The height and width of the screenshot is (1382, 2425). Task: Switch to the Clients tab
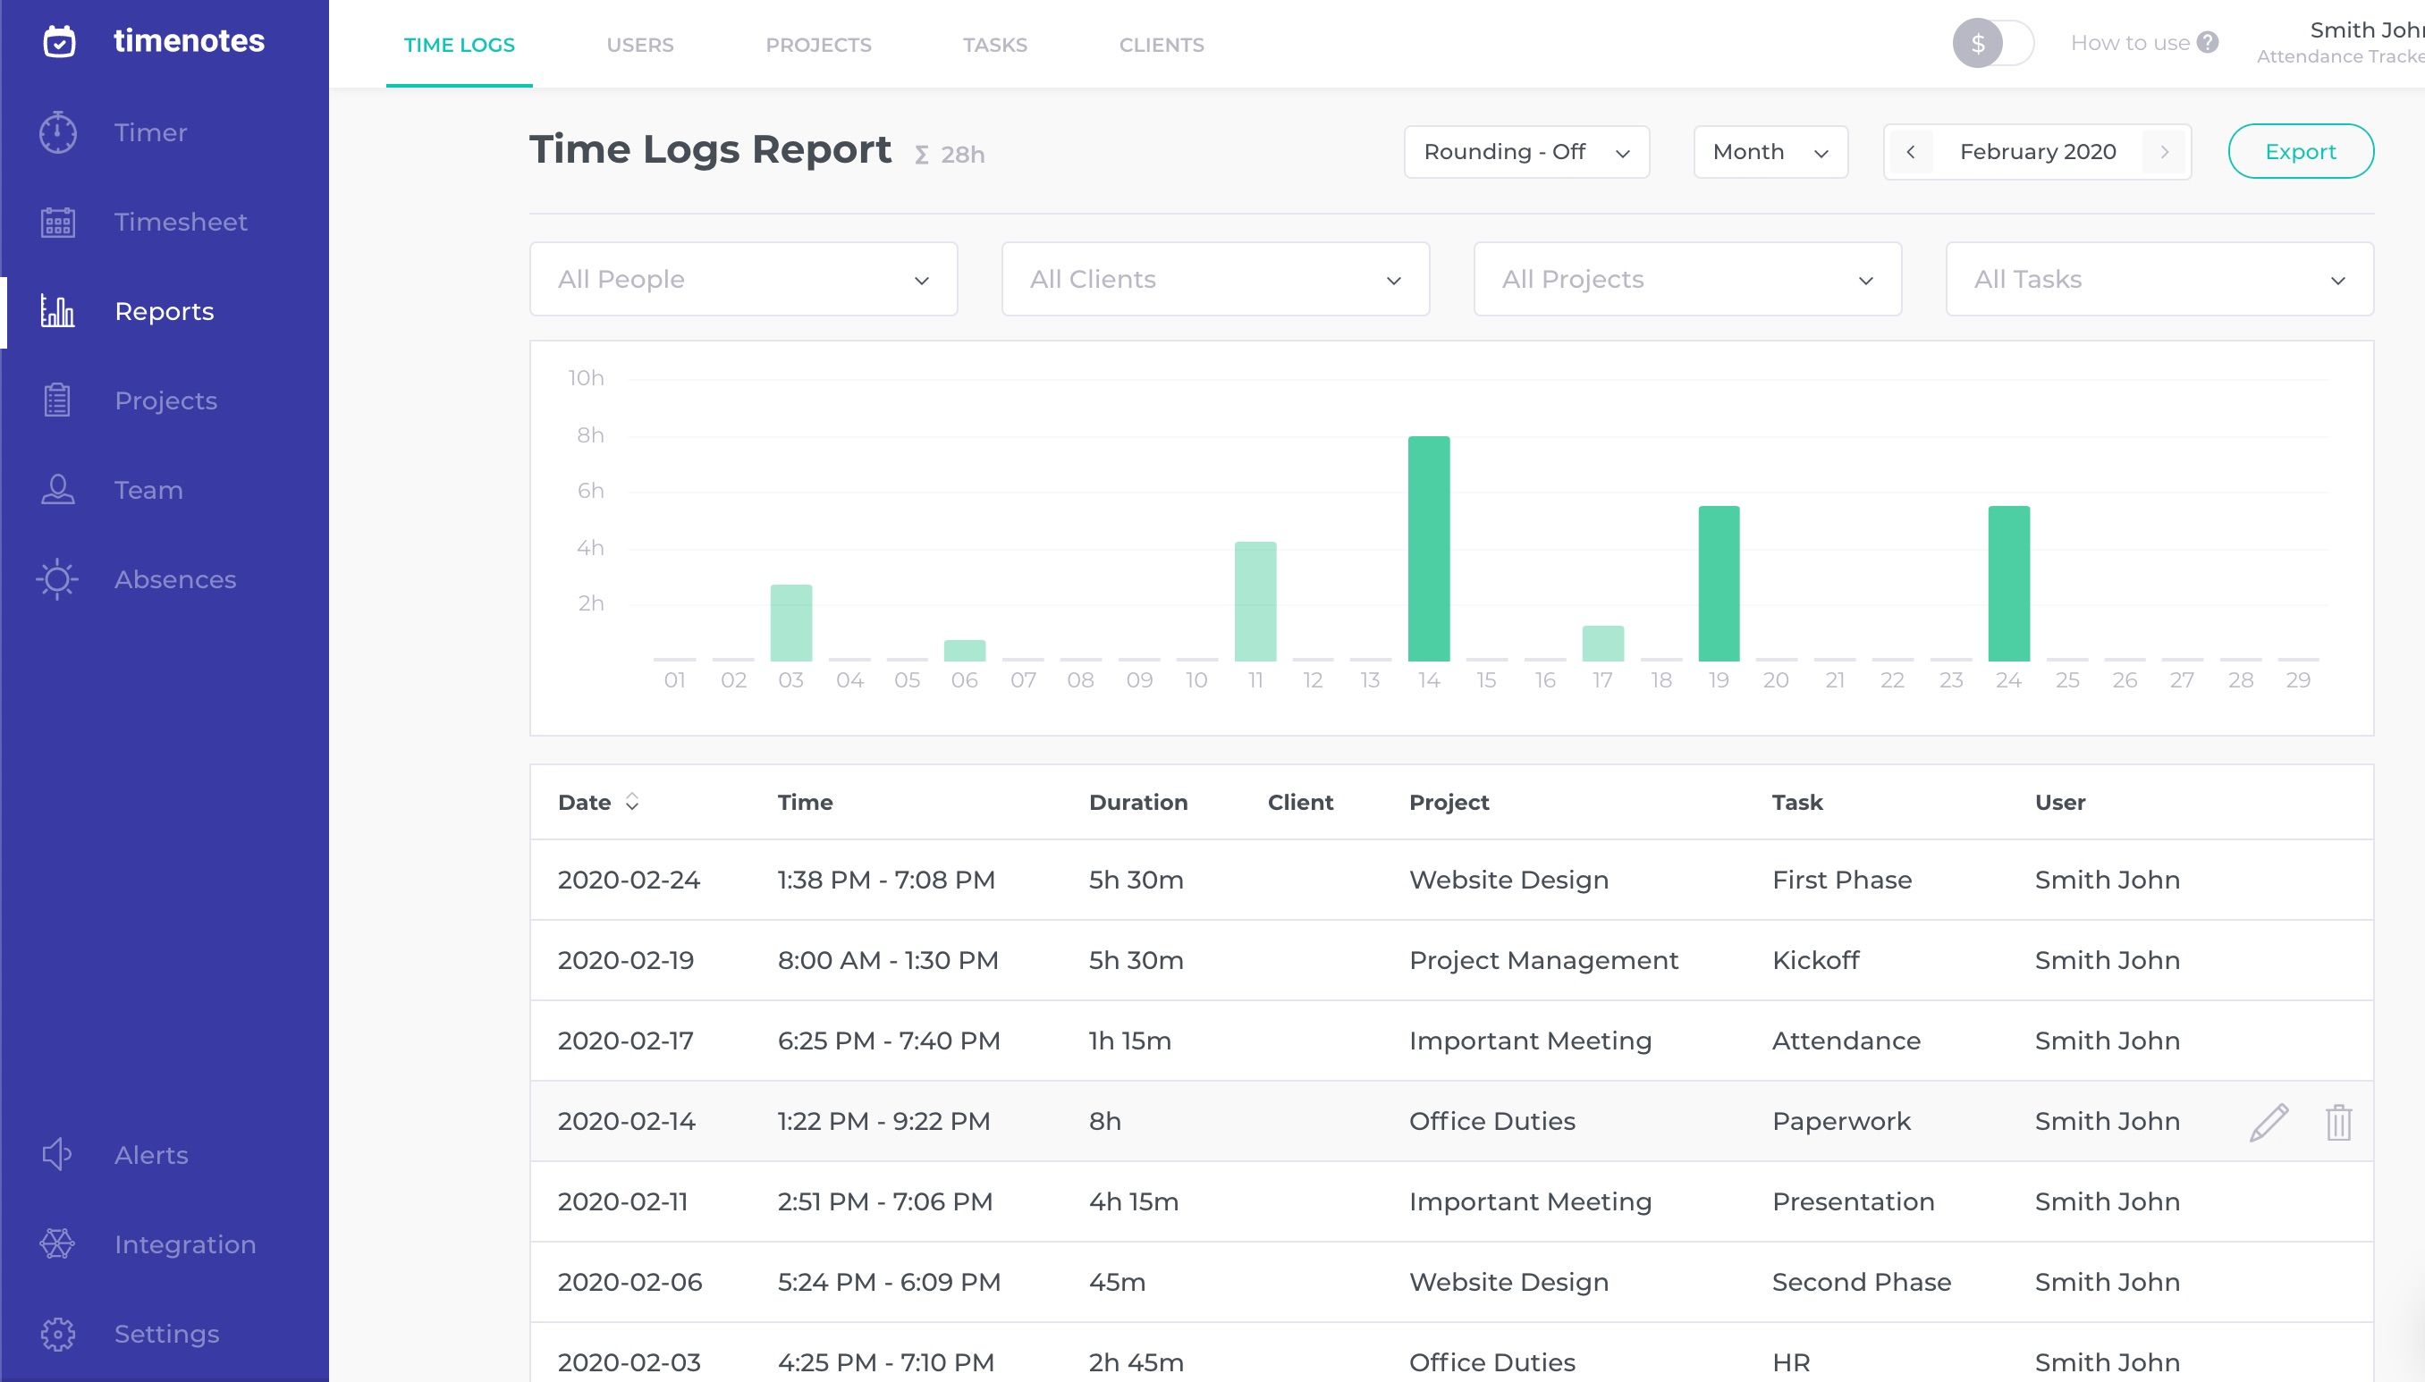[1161, 45]
